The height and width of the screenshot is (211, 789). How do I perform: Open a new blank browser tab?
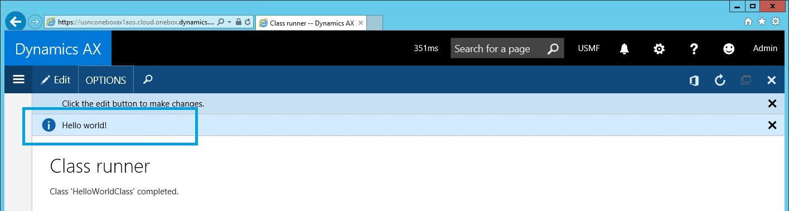[375, 23]
